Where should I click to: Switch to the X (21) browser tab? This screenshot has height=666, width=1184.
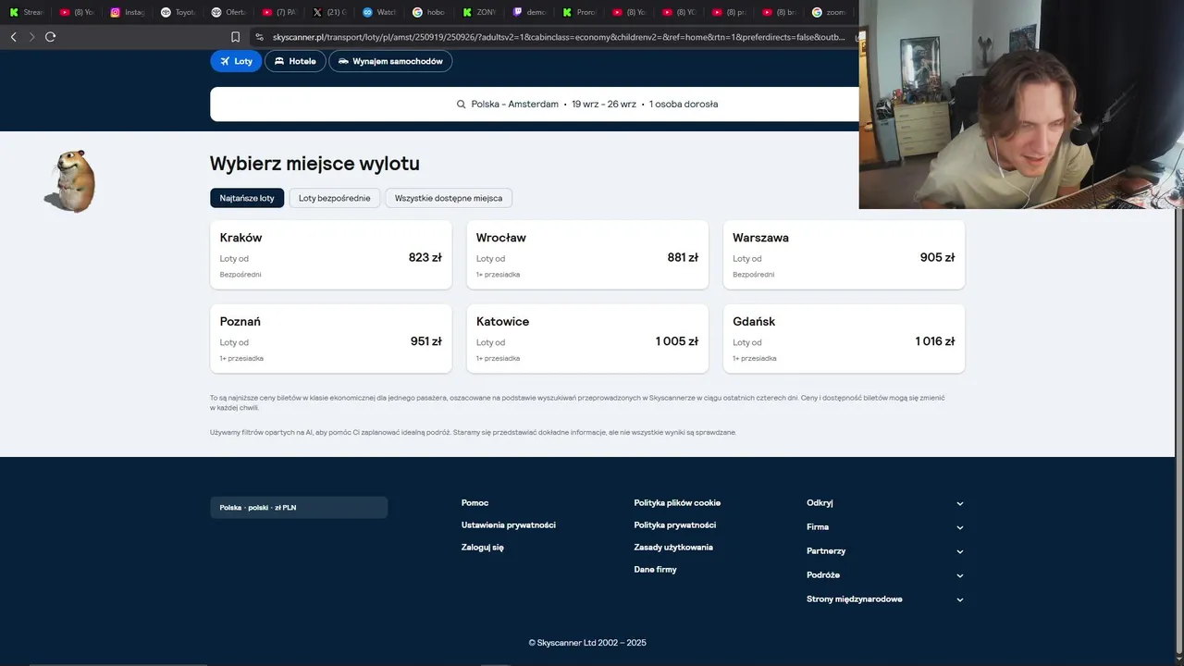[328, 12]
